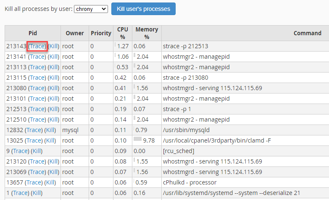Click the Kill user's processes button
The height and width of the screenshot is (200, 329).
[143, 9]
